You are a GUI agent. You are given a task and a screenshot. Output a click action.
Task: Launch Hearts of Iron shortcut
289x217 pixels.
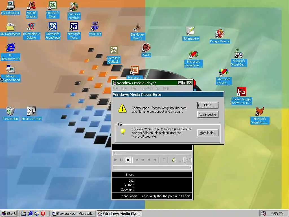click(31, 114)
